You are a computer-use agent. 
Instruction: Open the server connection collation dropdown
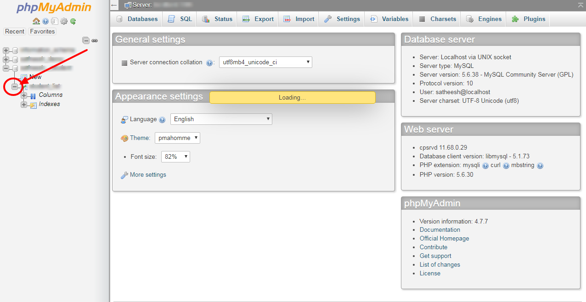point(265,62)
